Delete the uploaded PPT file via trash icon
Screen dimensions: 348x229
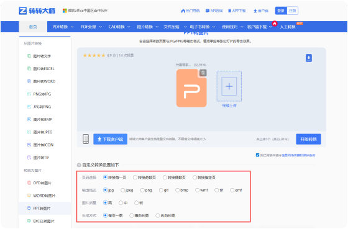[203, 73]
